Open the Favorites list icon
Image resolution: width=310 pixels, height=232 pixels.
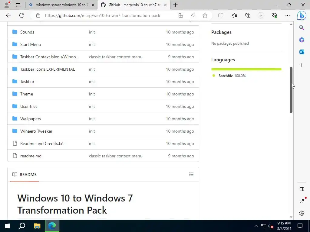click(x=234, y=15)
